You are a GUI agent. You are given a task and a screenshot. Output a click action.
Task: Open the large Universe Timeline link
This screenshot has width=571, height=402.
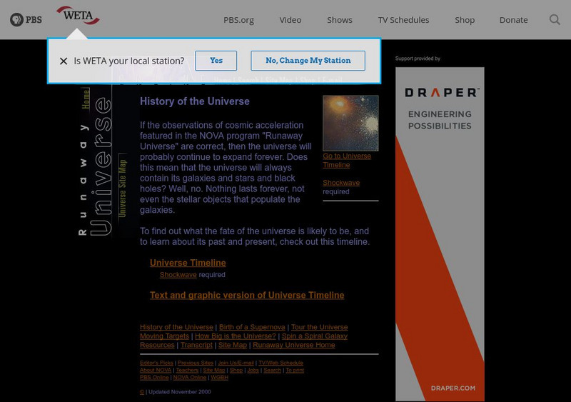tap(188, 263)
